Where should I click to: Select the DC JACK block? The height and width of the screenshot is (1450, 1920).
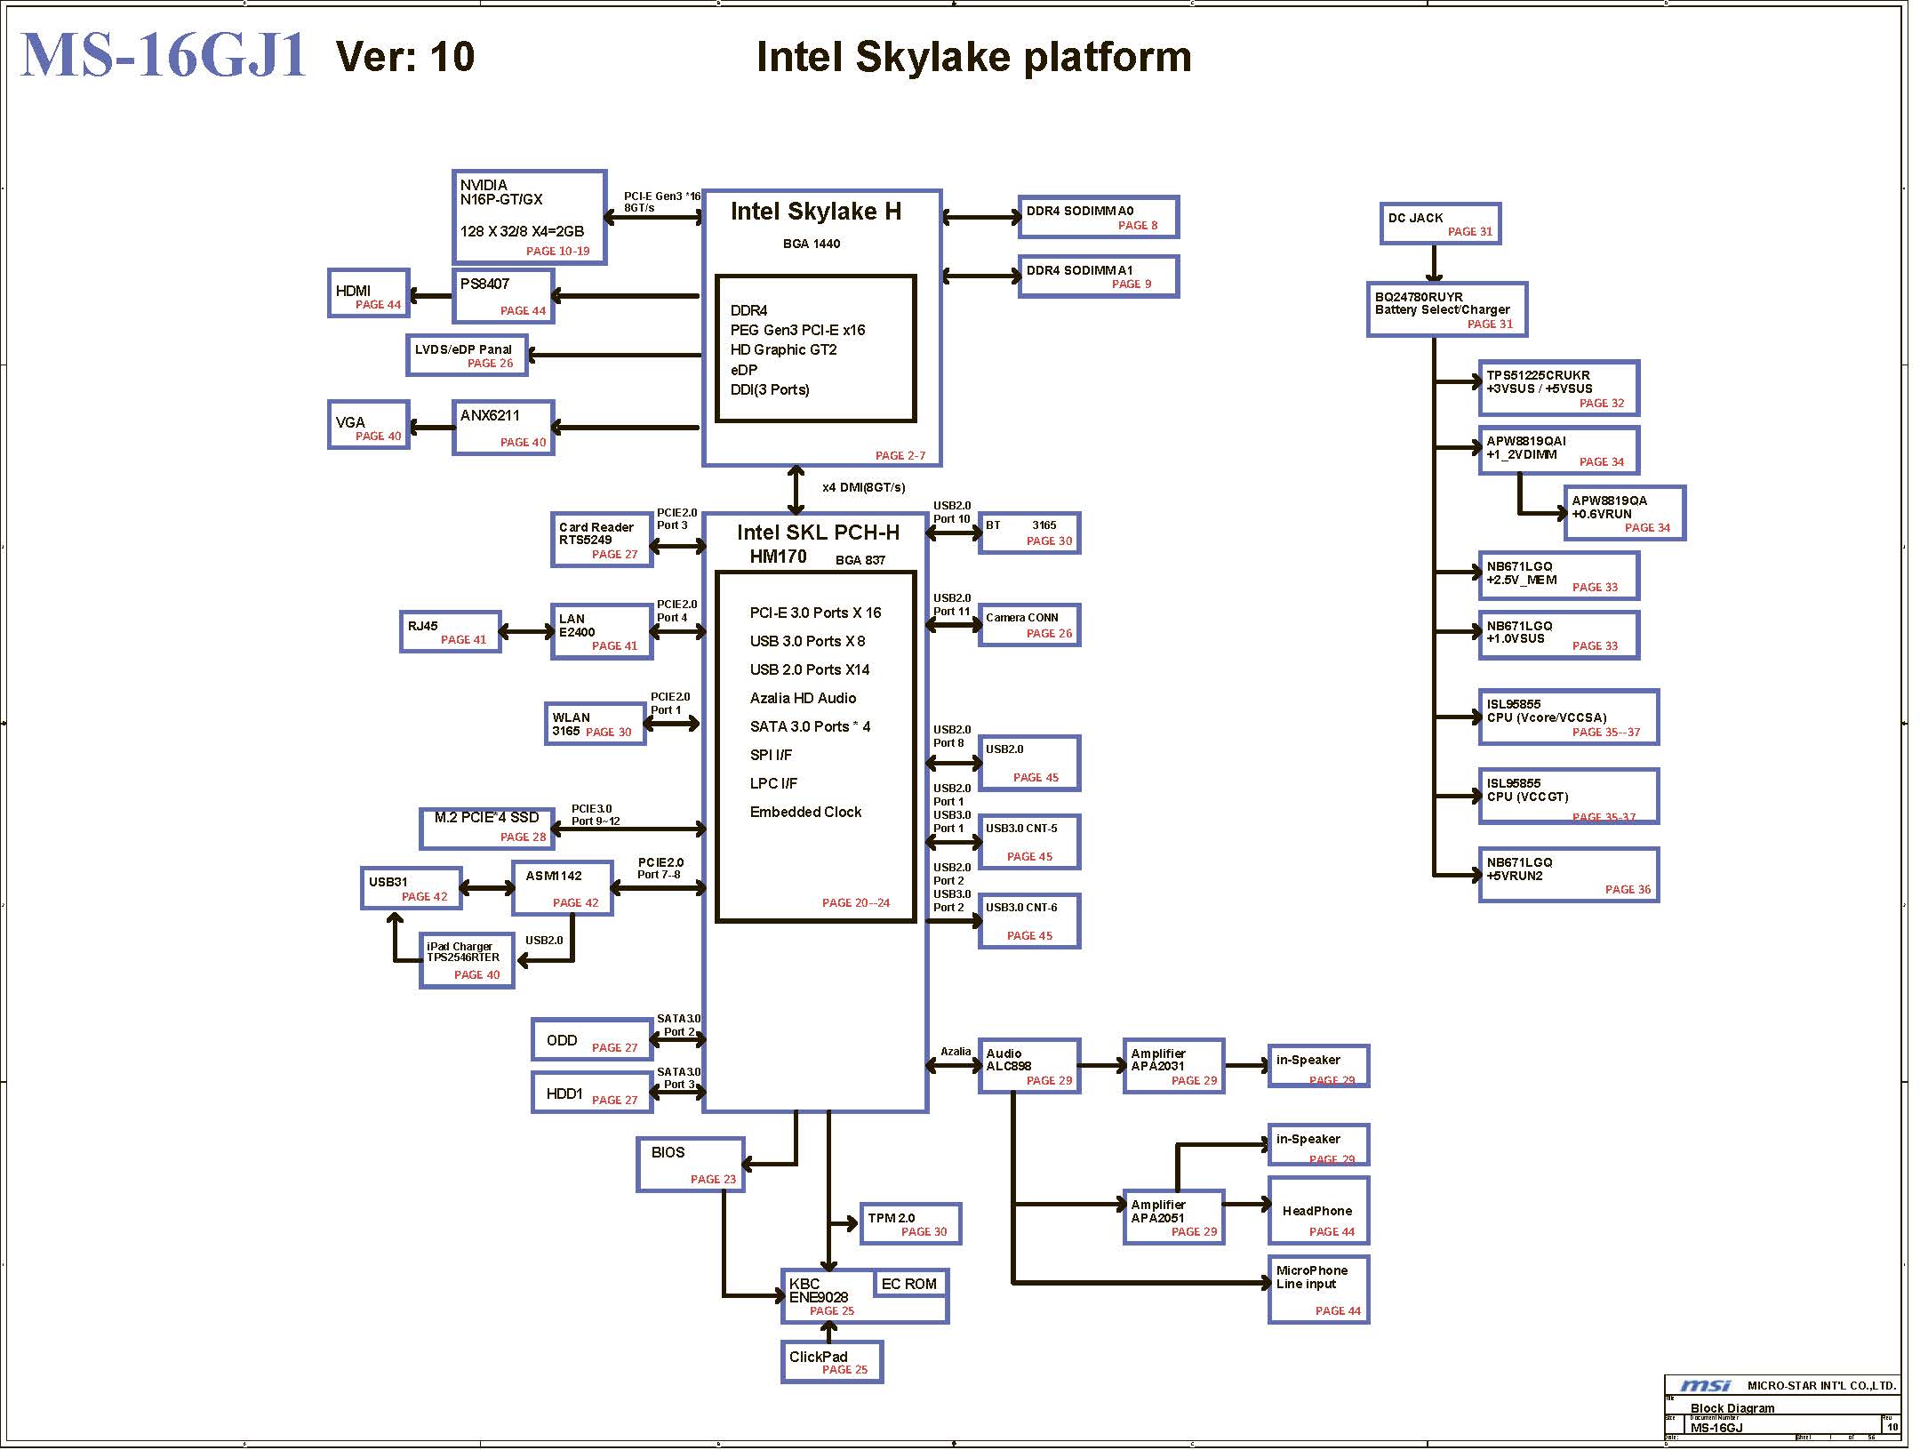tap(1440, 223)
